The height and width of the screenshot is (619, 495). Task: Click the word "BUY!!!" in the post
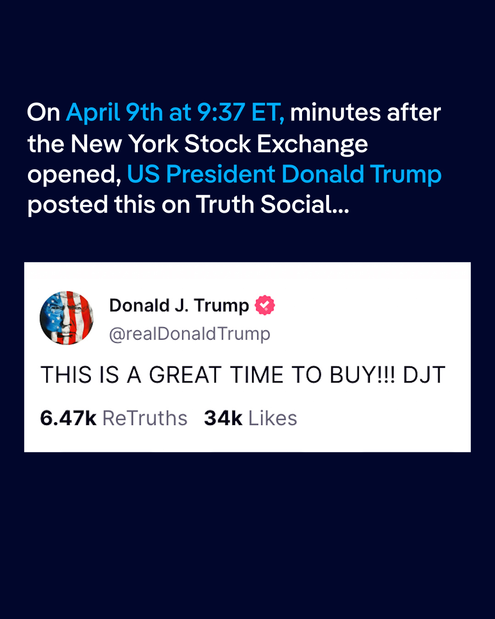click(363, 375)
